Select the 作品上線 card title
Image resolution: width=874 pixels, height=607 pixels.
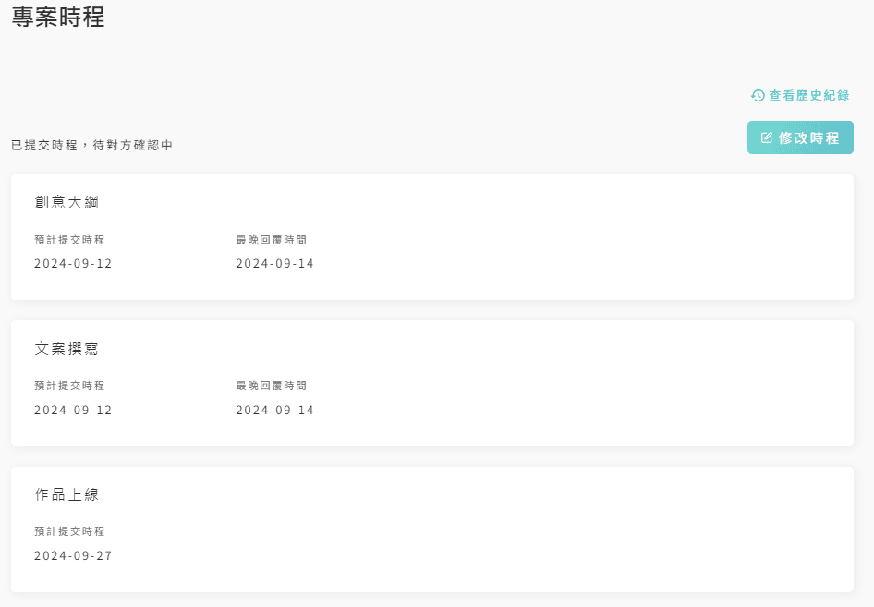click(68, 494)
